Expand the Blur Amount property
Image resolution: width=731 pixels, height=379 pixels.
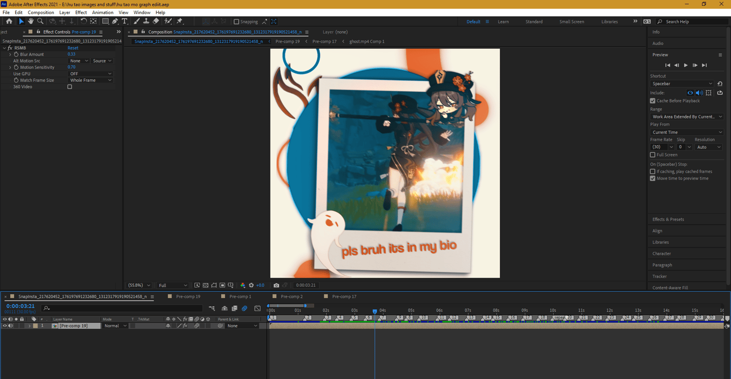[x=10, y=55]
